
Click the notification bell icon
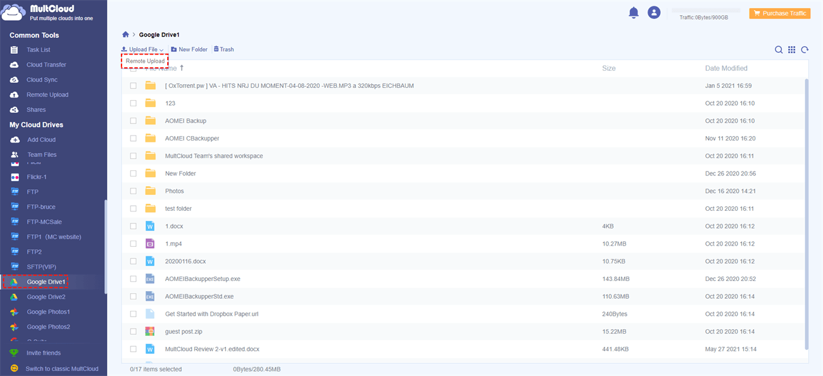(633, 13)
